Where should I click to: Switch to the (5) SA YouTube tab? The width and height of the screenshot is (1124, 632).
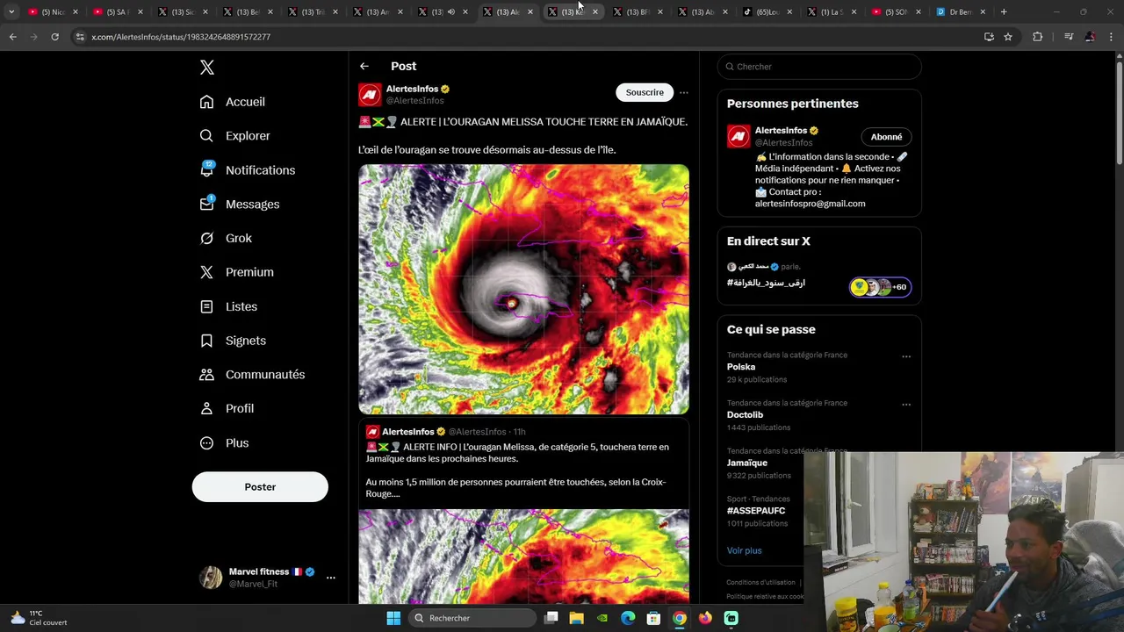(x=117, y=11)
